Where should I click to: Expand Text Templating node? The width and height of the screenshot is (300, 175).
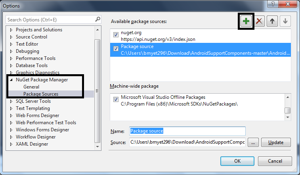tap(11, 108)
